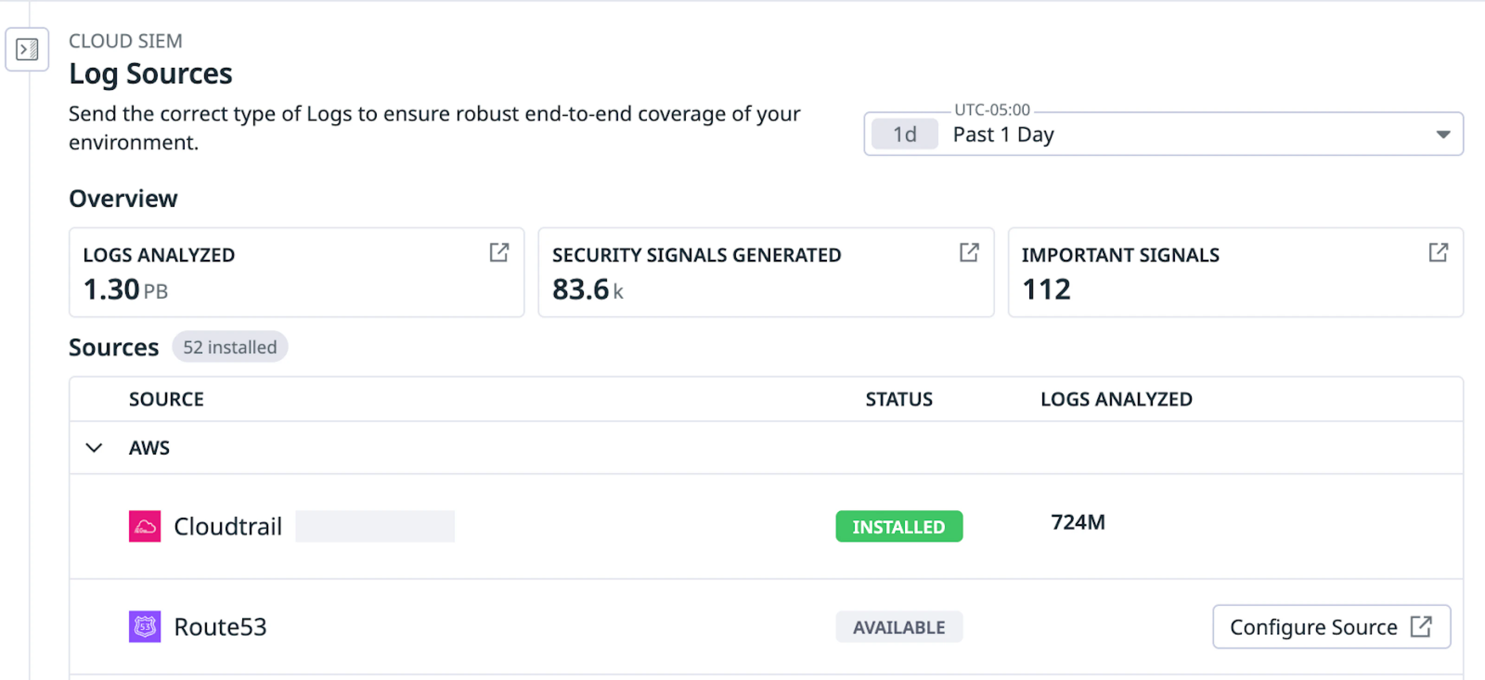
Task: Open the Cloudtrail source row
Action: 228,526
